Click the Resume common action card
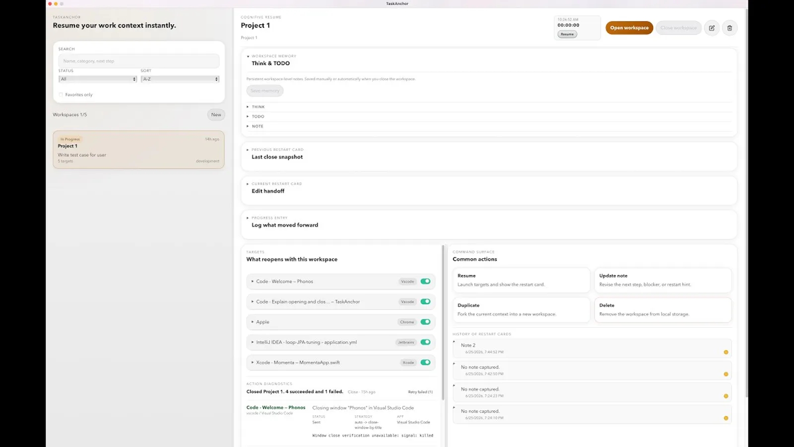794x447 pixels. pyautogui.click(x=521, y=280)
